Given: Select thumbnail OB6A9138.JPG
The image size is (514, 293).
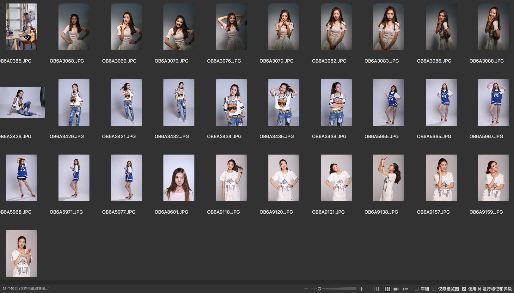Looking at the screenshot, I should point(389,178).
